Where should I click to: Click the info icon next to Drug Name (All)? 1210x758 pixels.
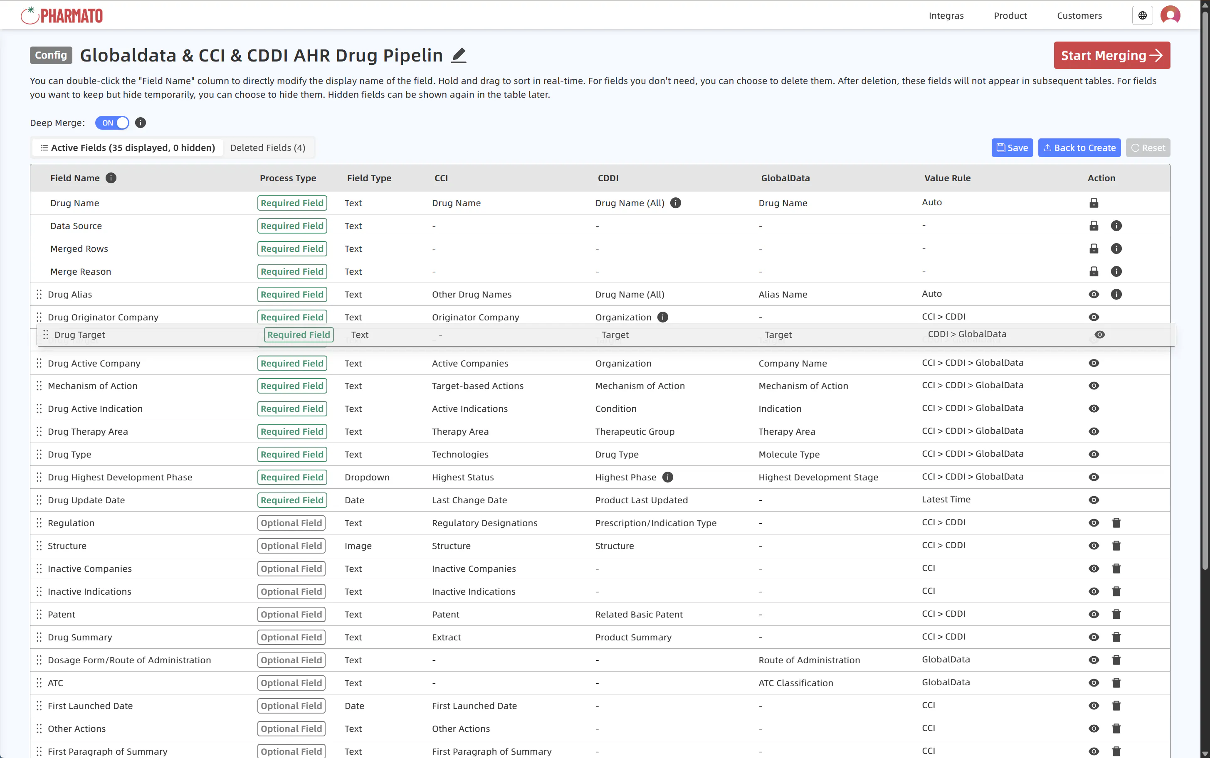[675, 203]
